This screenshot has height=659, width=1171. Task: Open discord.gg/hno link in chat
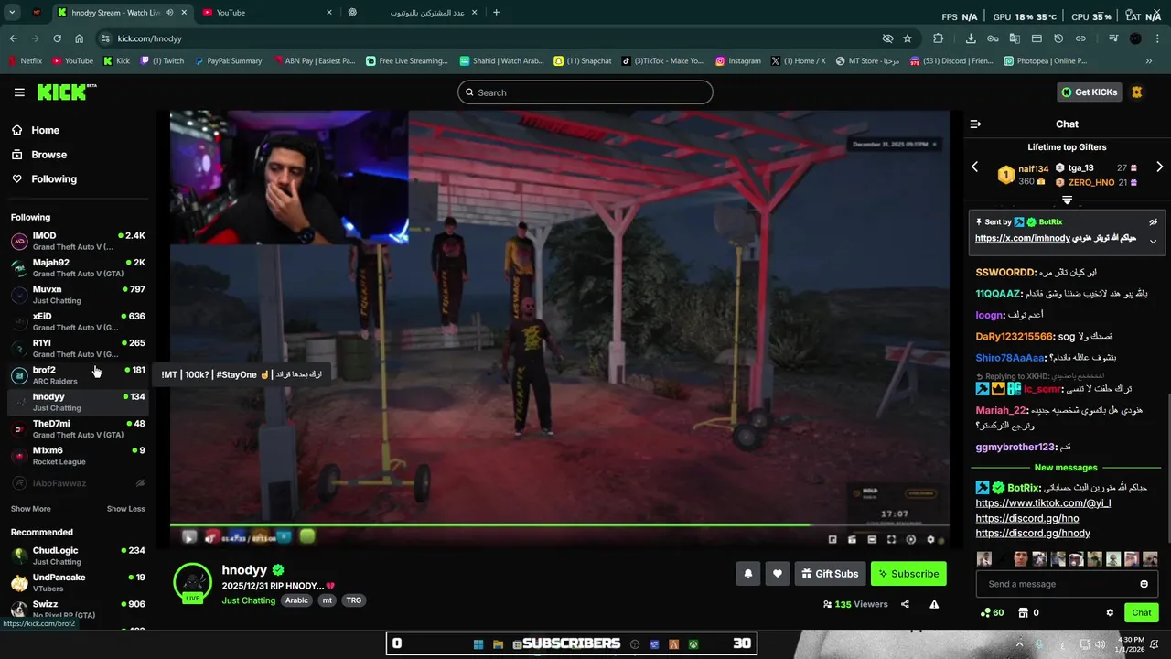click(1027, 518)
